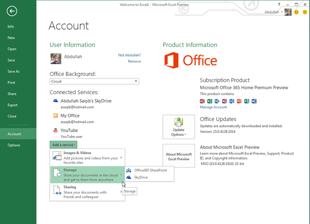Viewport: 310px width, 224px height.
Task: Open the Office Background dropdown showing Circuit
Action: click(94, 81)
